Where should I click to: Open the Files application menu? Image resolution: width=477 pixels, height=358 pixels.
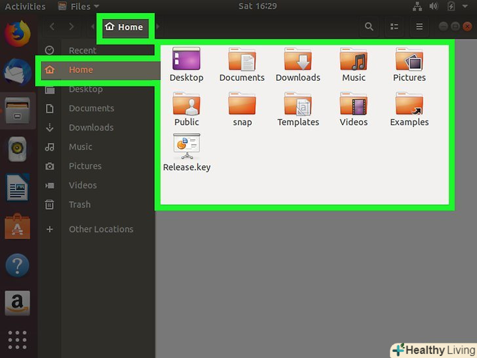point(79,7)
